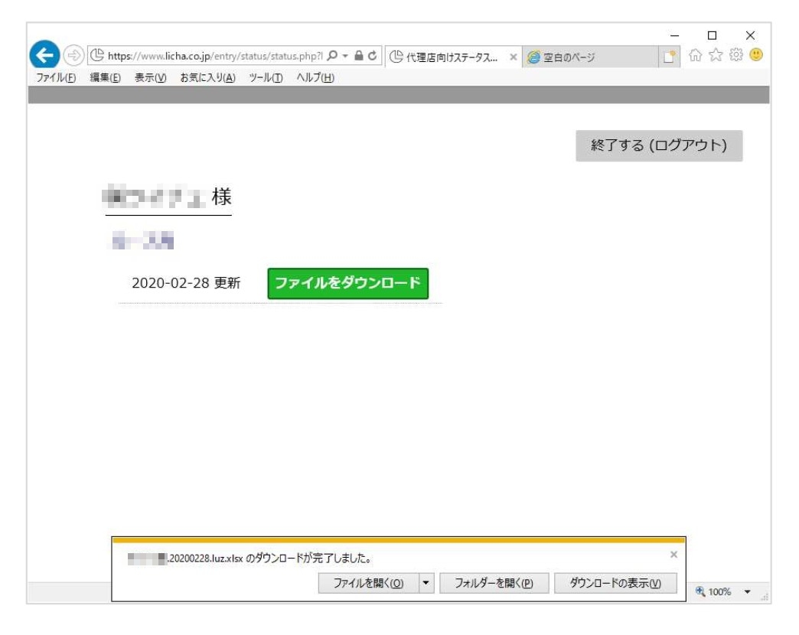The width and height of the screenshot is (799, 635).
Task: Open the Tools gear icon
Action: [735, 55]
